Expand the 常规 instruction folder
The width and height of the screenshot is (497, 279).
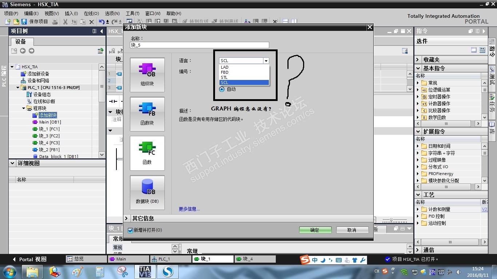(418, 83)
